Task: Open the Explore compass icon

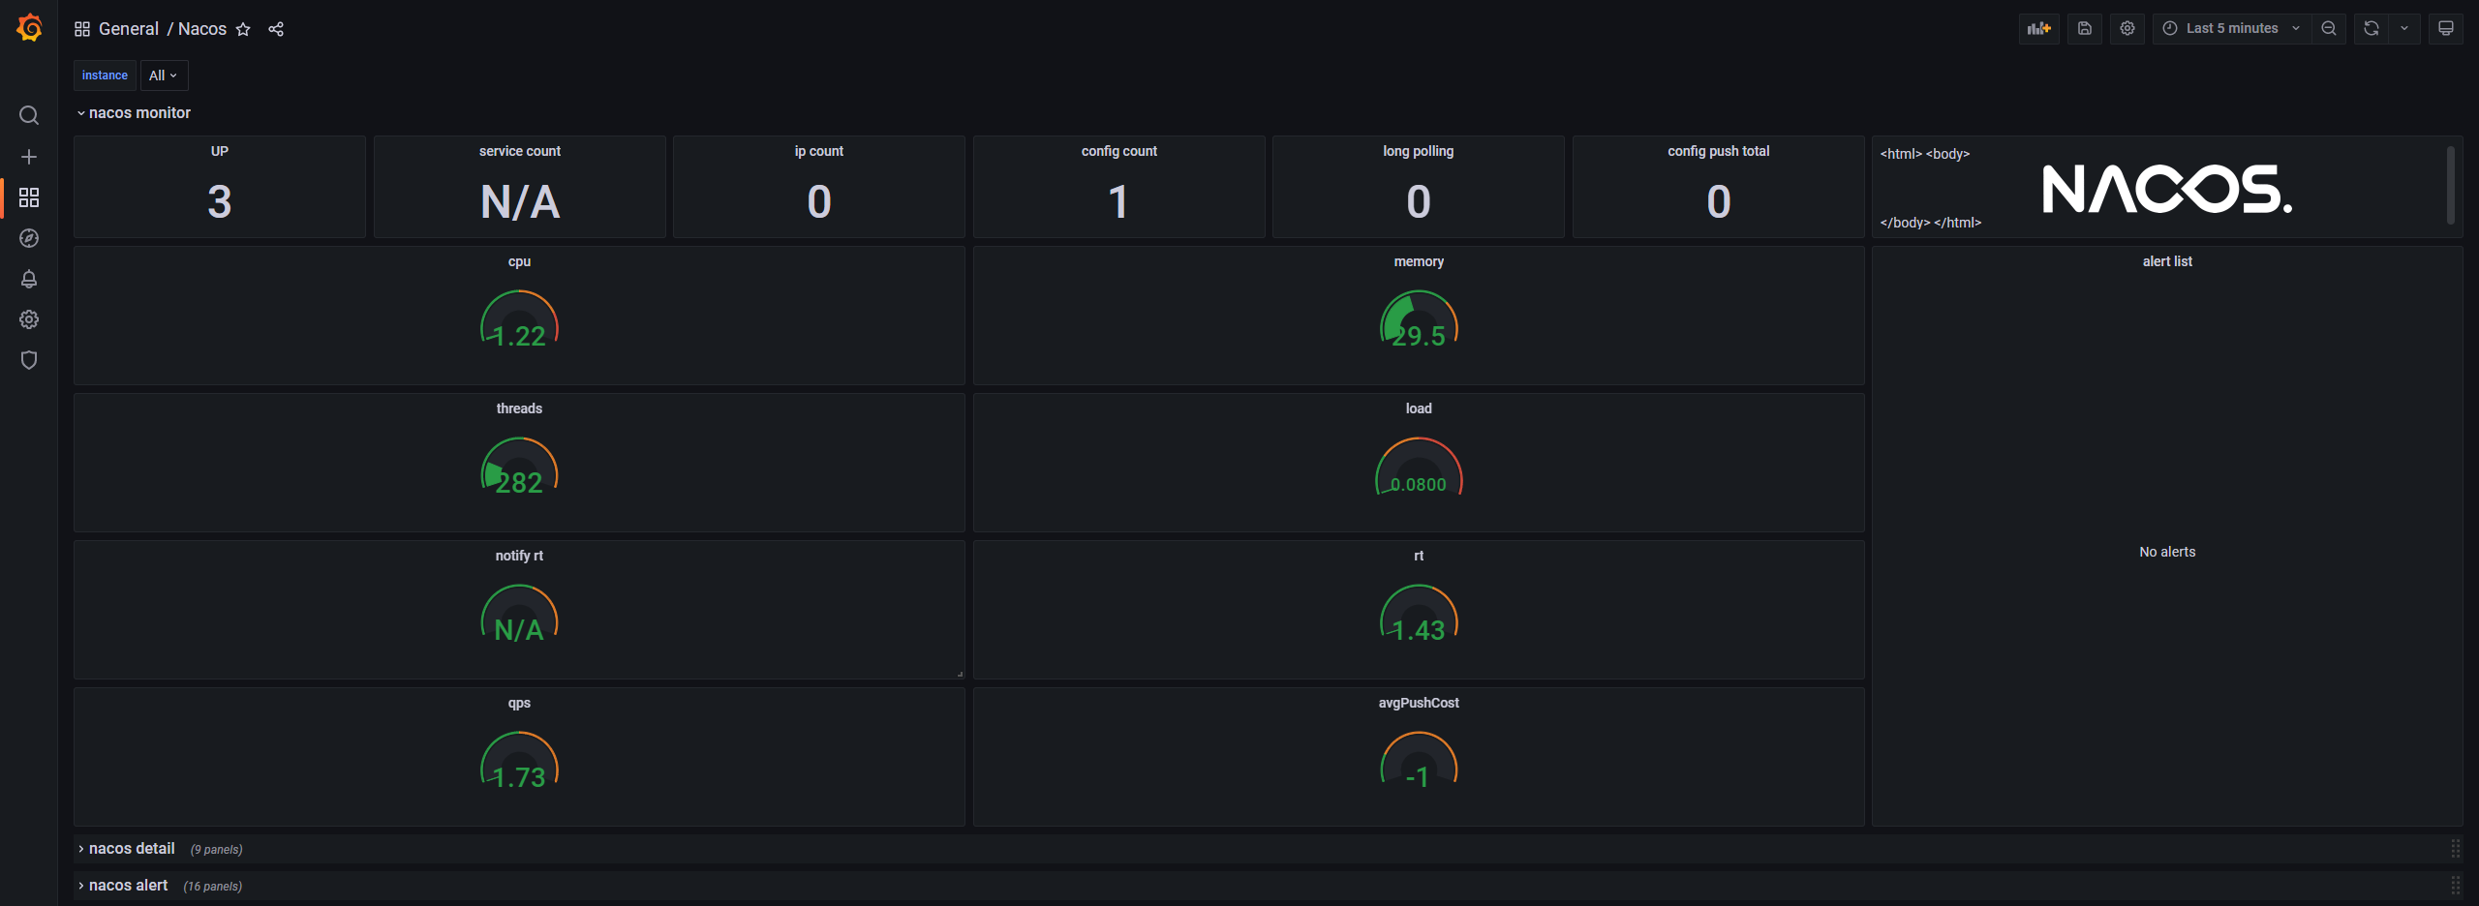Action: point(29,238)
